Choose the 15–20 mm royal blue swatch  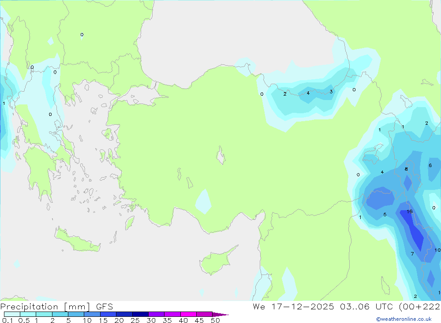point(108,314)
